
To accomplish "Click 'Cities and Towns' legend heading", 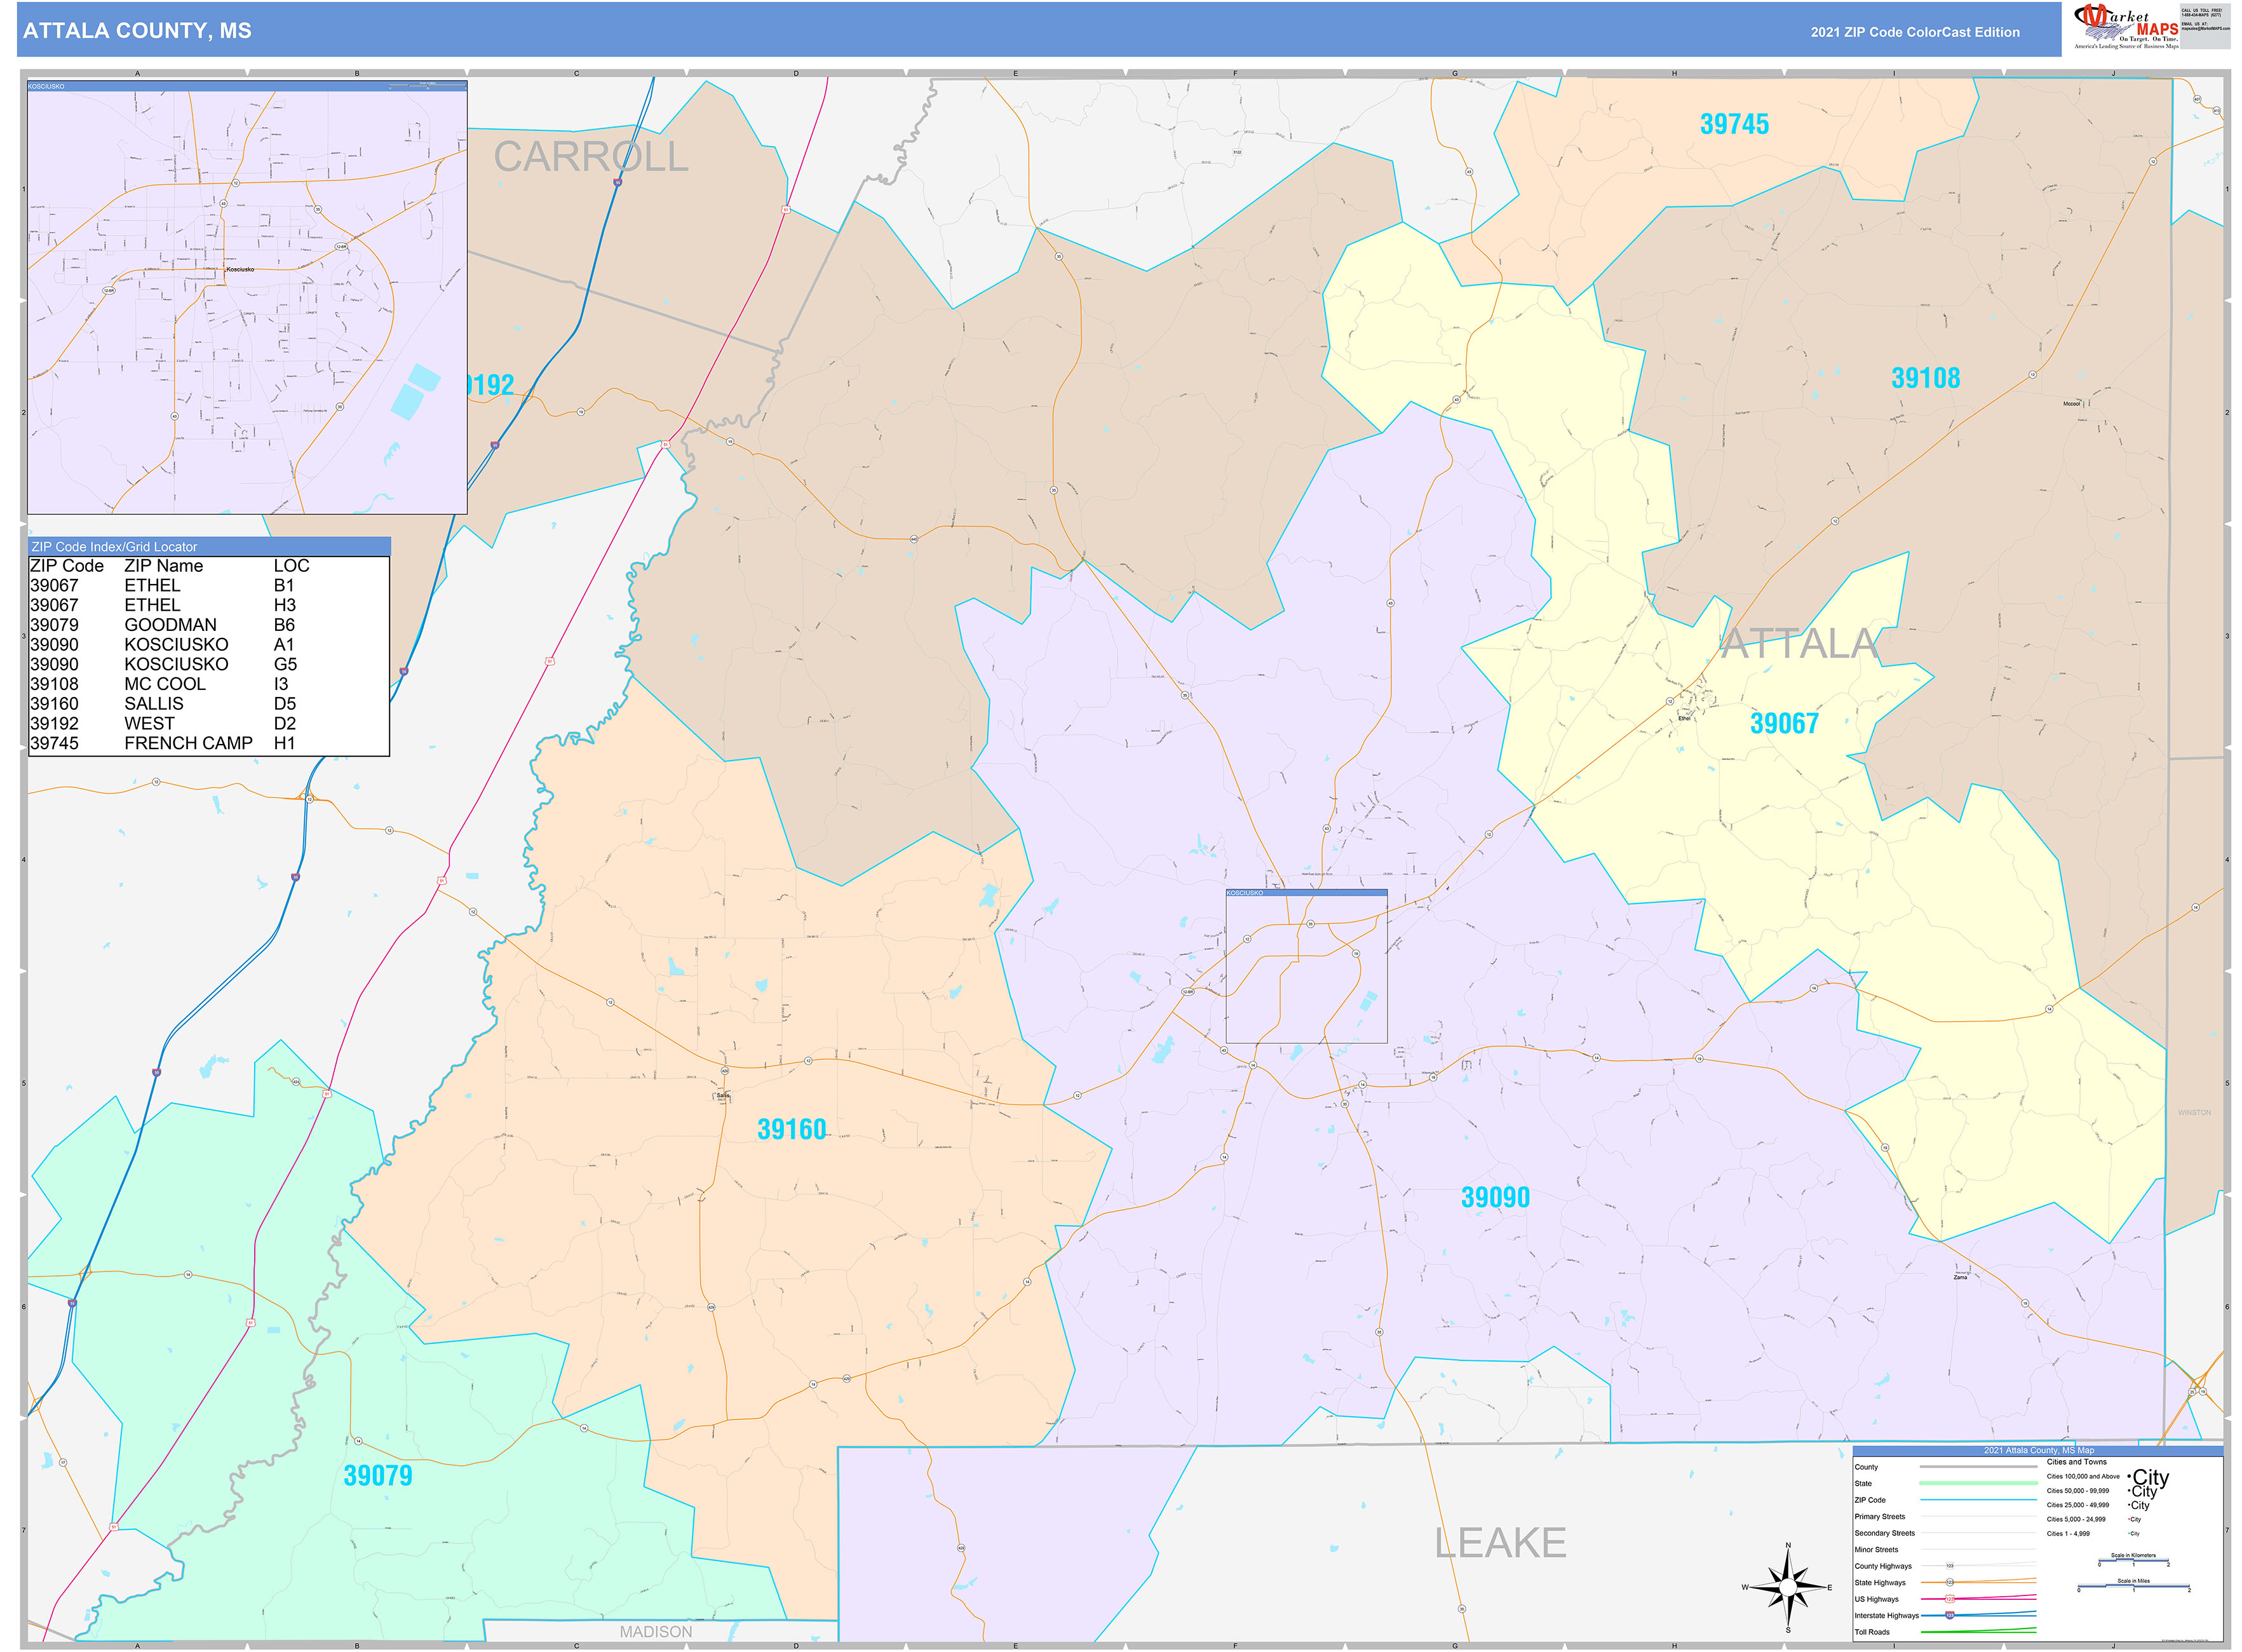I will coord(2077,1462).
